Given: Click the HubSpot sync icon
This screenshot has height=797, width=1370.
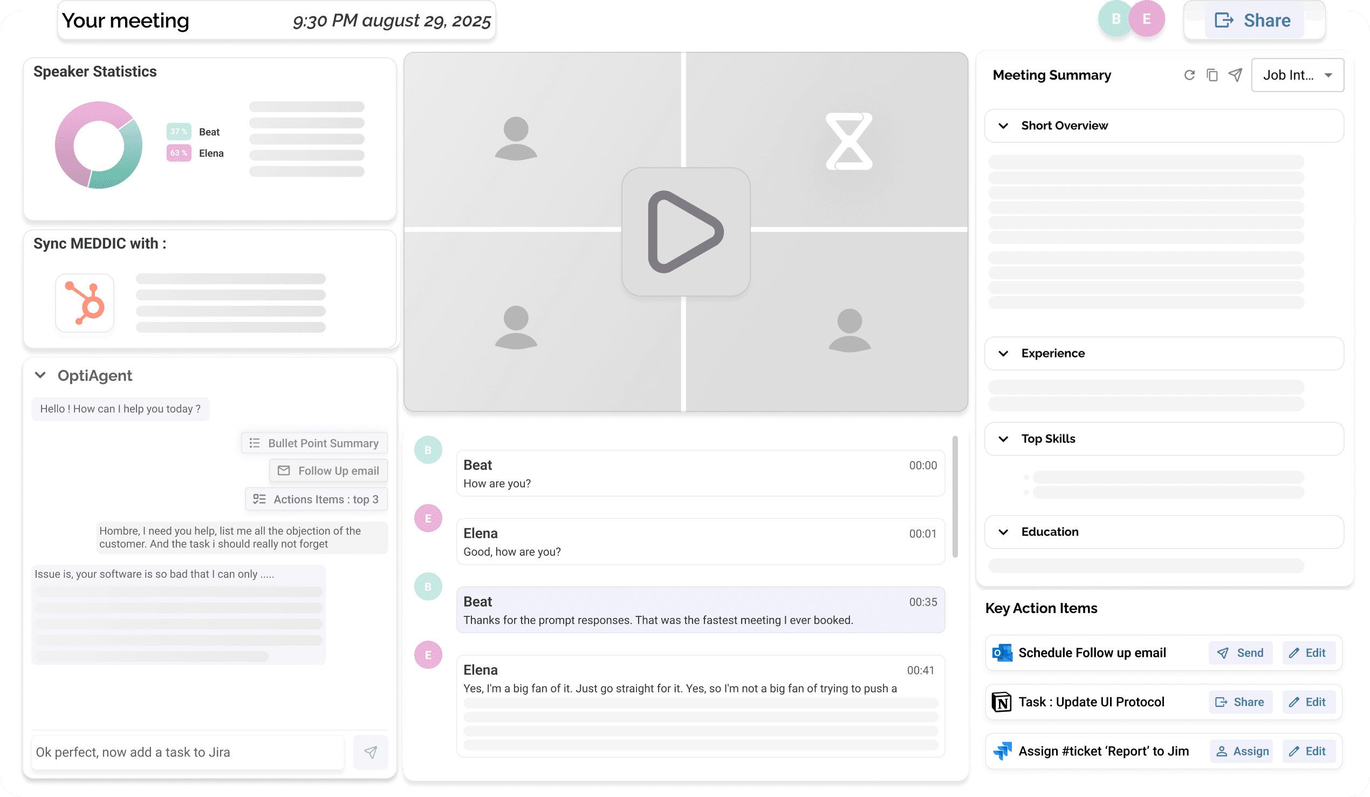Looking at the screenshot, I should point(84,303).
